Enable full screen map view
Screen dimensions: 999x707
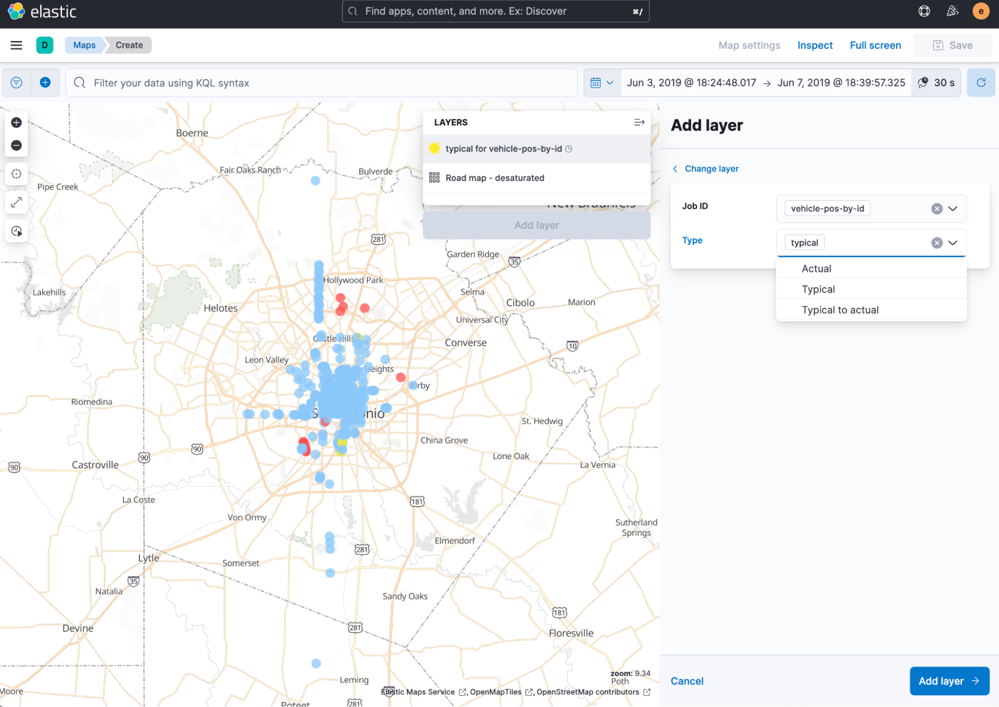click(x=875, y=45)
